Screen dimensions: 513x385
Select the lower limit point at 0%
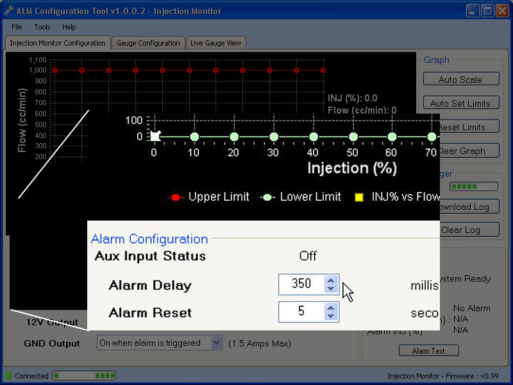coord(155,136)
